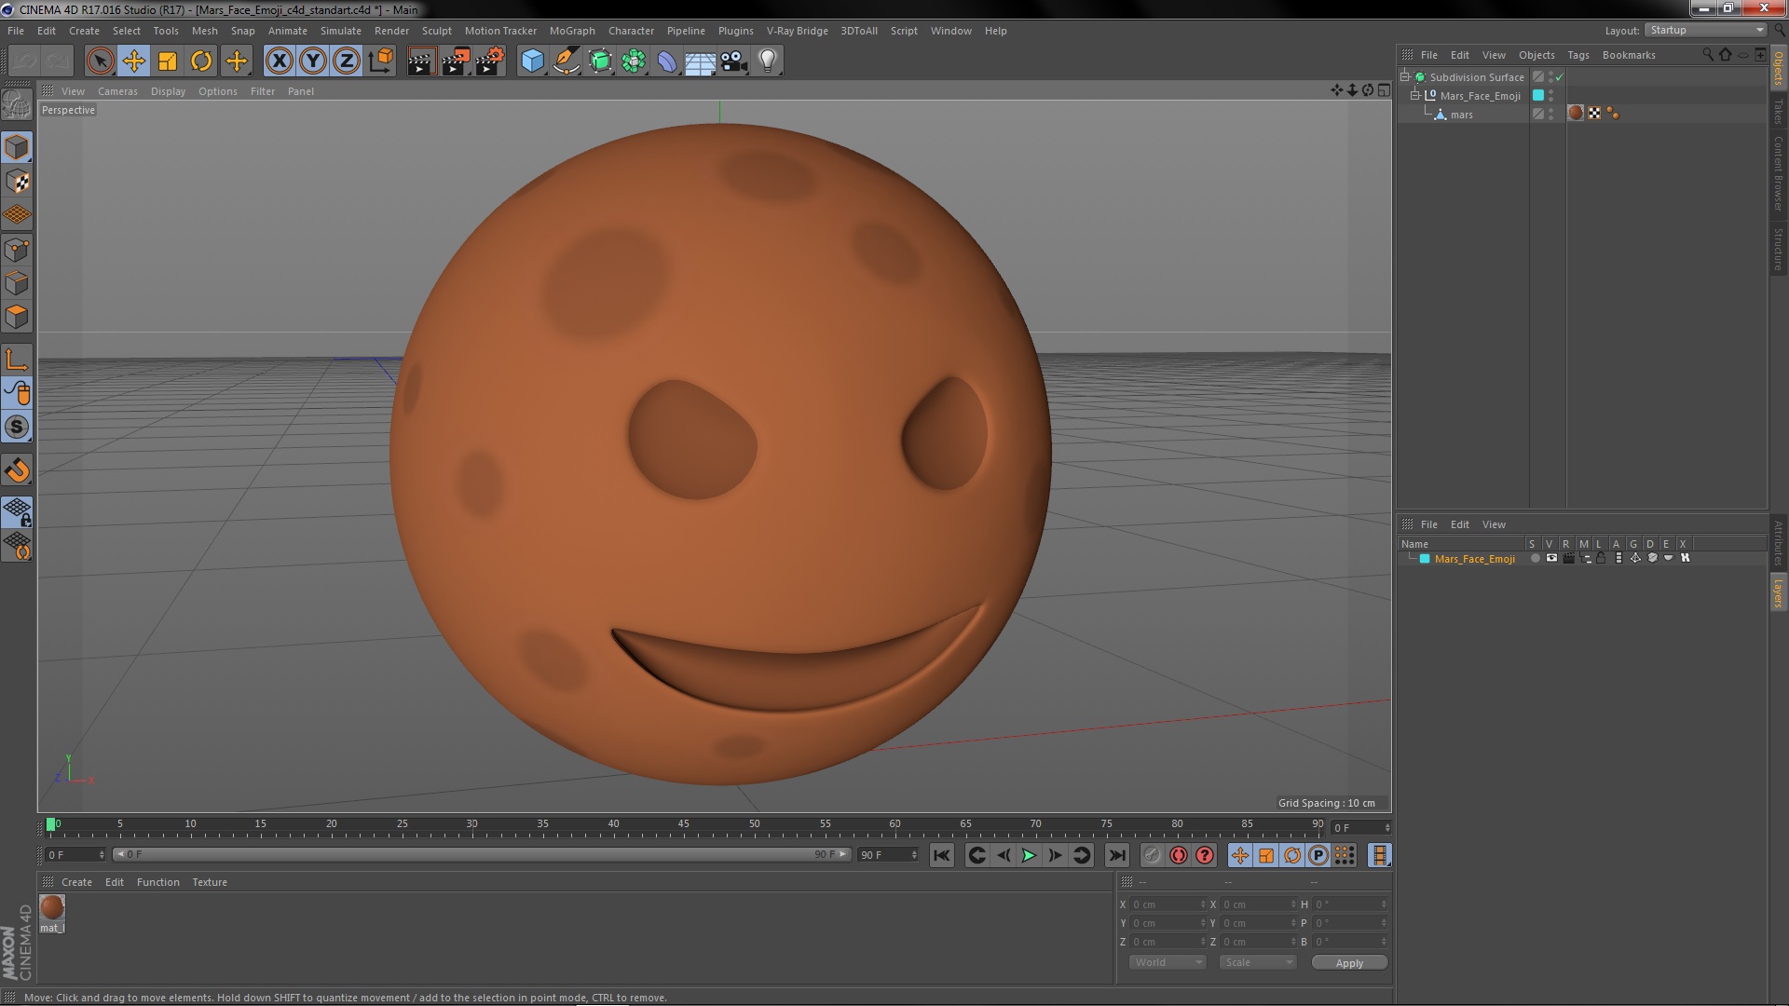The image size is (1789, 1006).
Task: Toggle layer lock for Mars_Face_Emoji
Action: [1601, 558]
